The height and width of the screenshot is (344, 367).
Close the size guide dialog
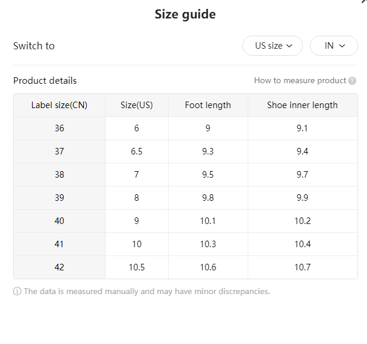364,1
